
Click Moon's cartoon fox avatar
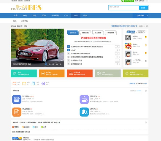[x=128, y=46]
